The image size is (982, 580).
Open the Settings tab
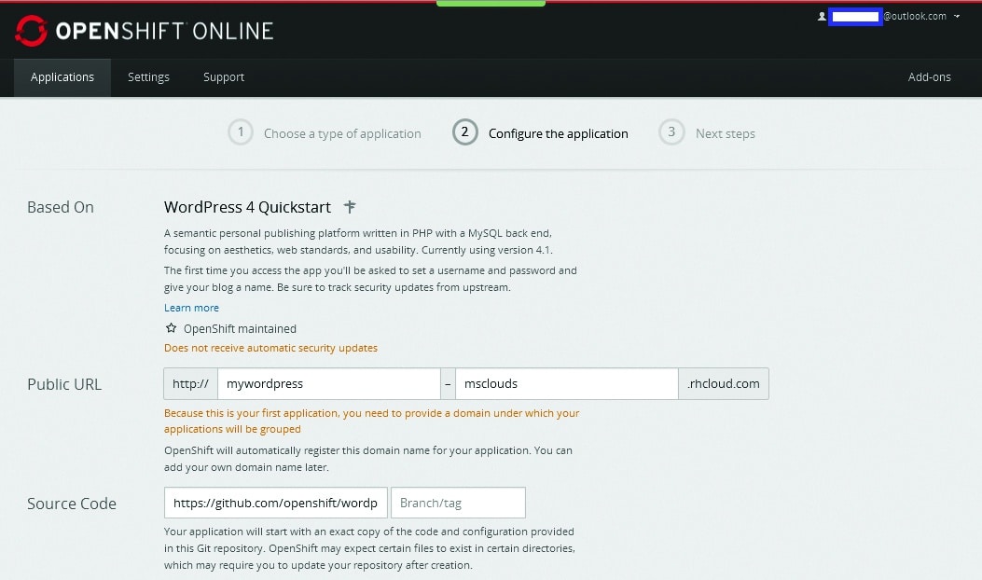(x=148, y=77)
